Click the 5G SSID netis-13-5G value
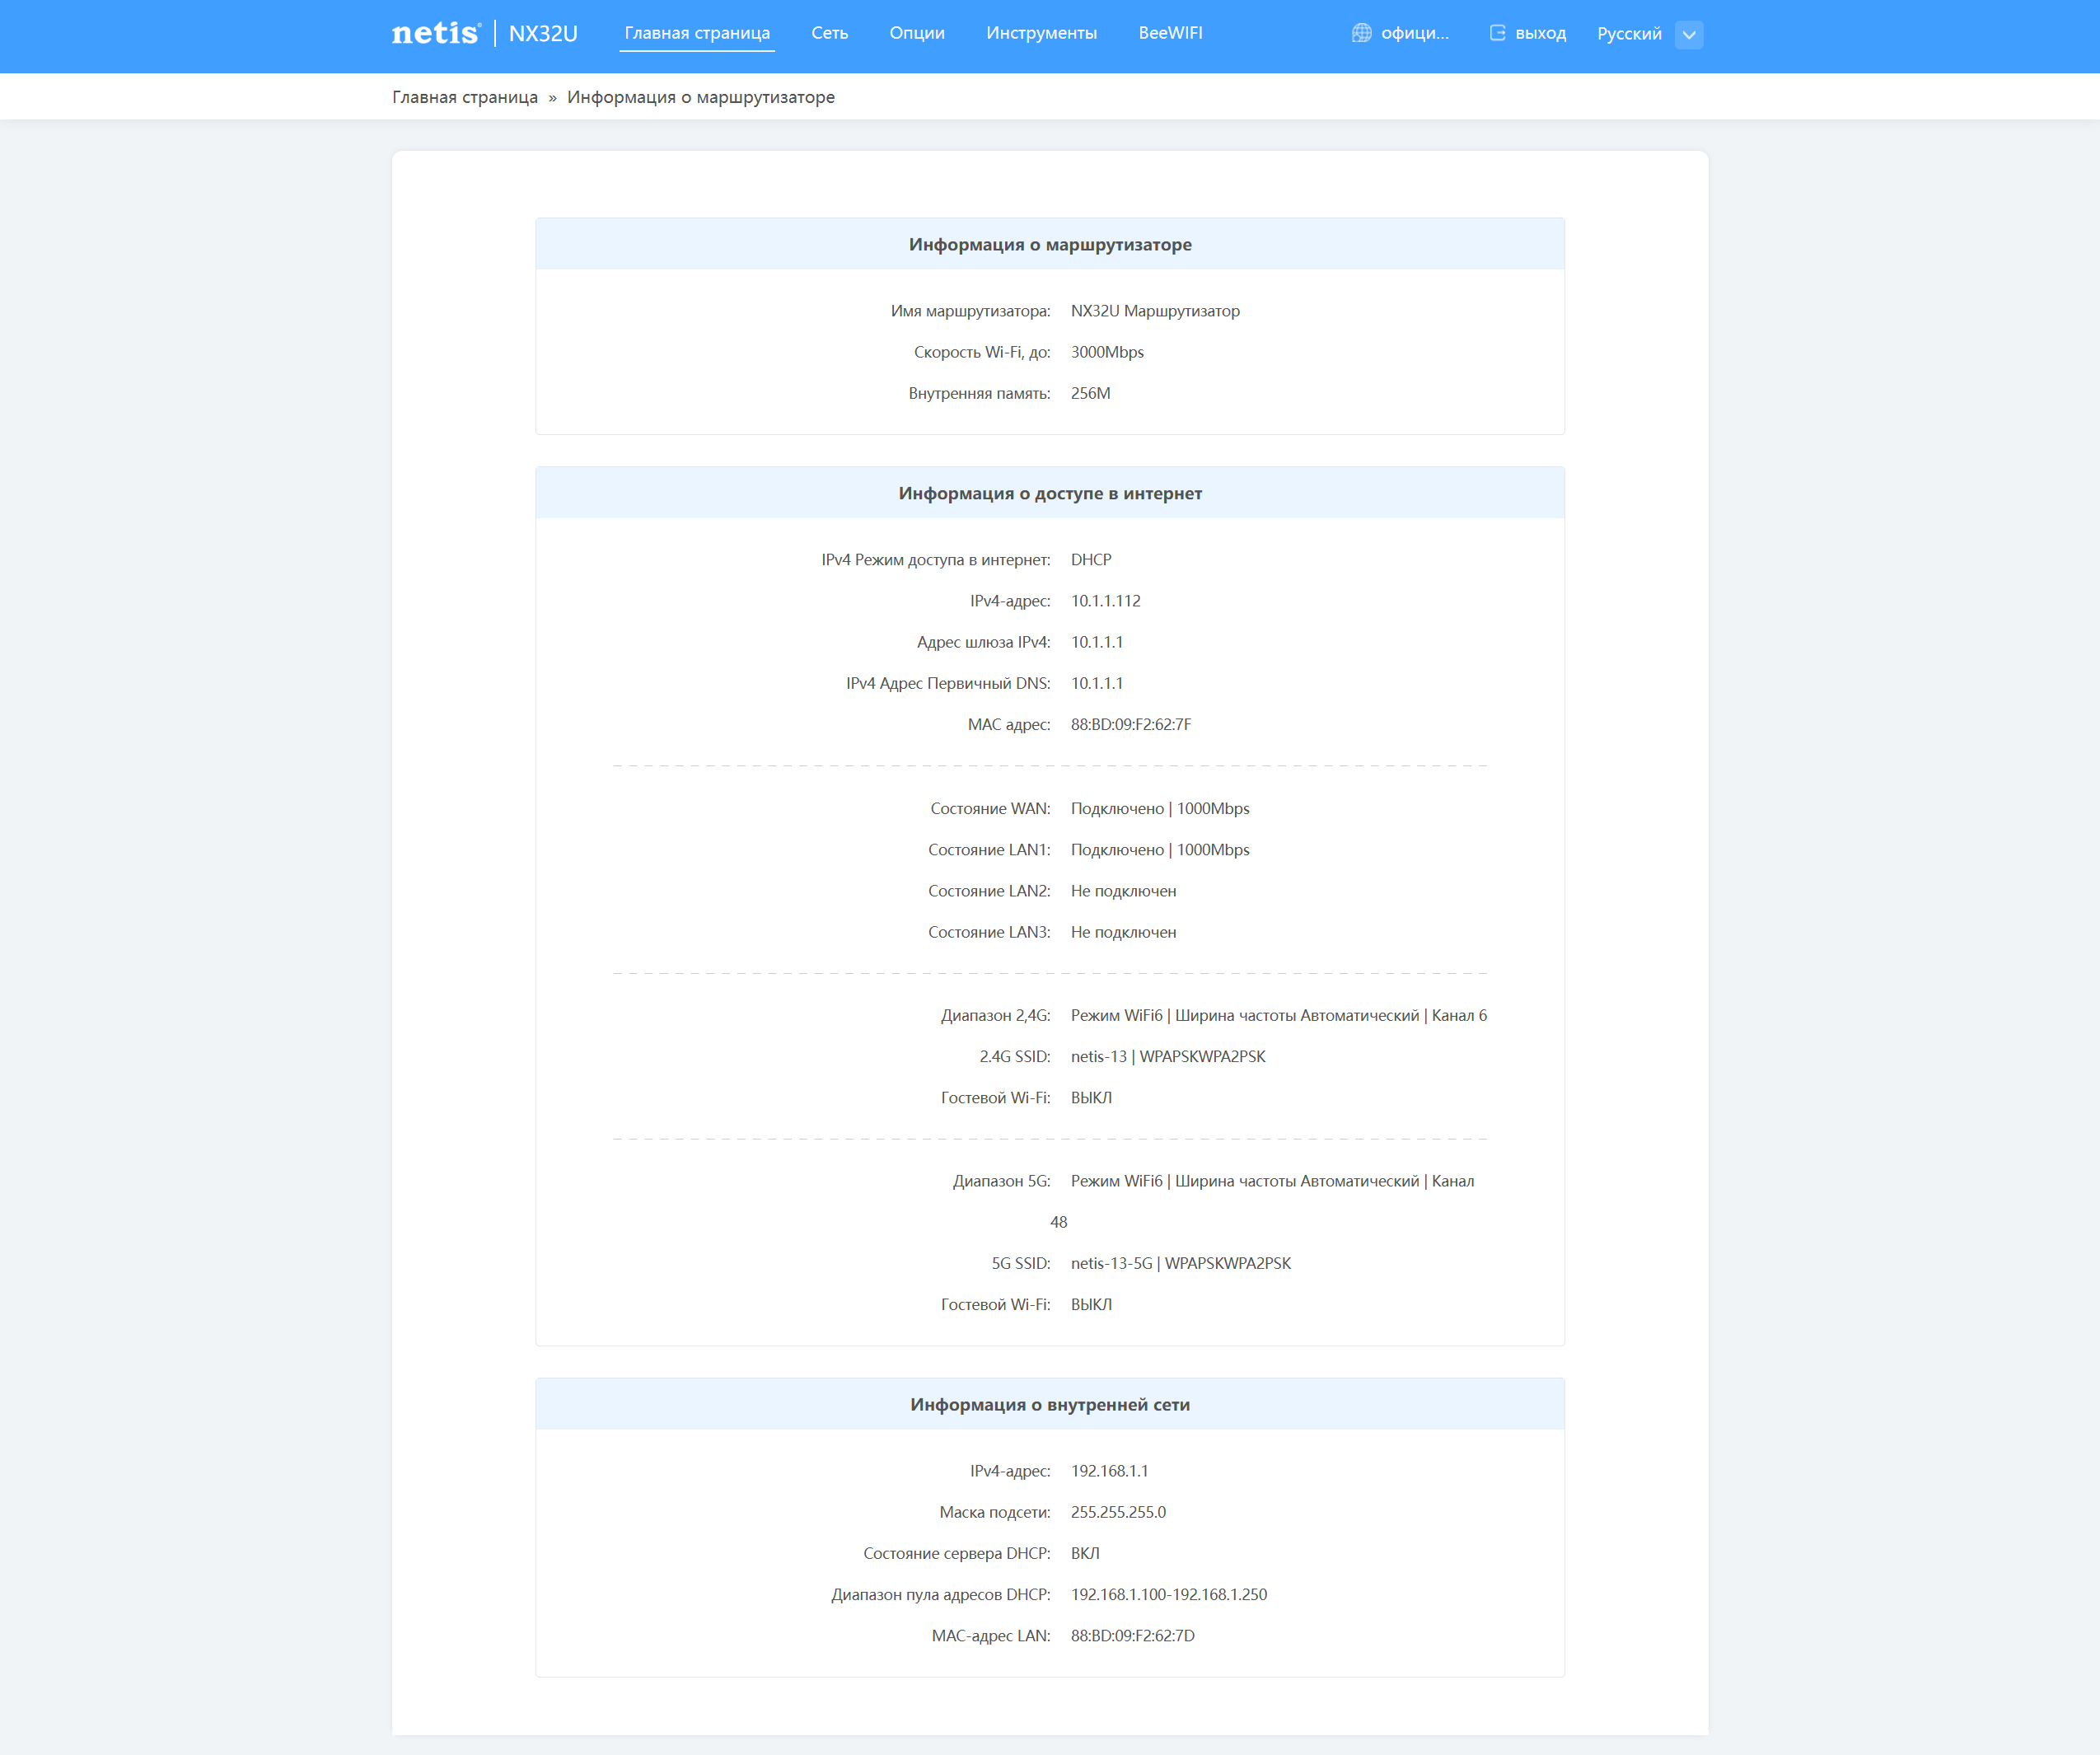The height and width of the screenshot is (1755, 2100). coord(1111,1264)
